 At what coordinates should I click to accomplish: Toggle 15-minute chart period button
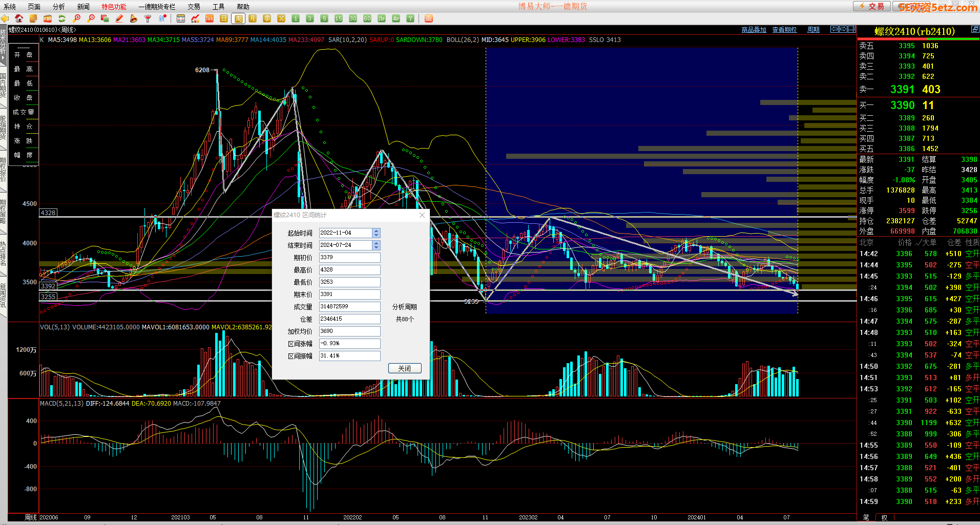(x=338, y=18)
